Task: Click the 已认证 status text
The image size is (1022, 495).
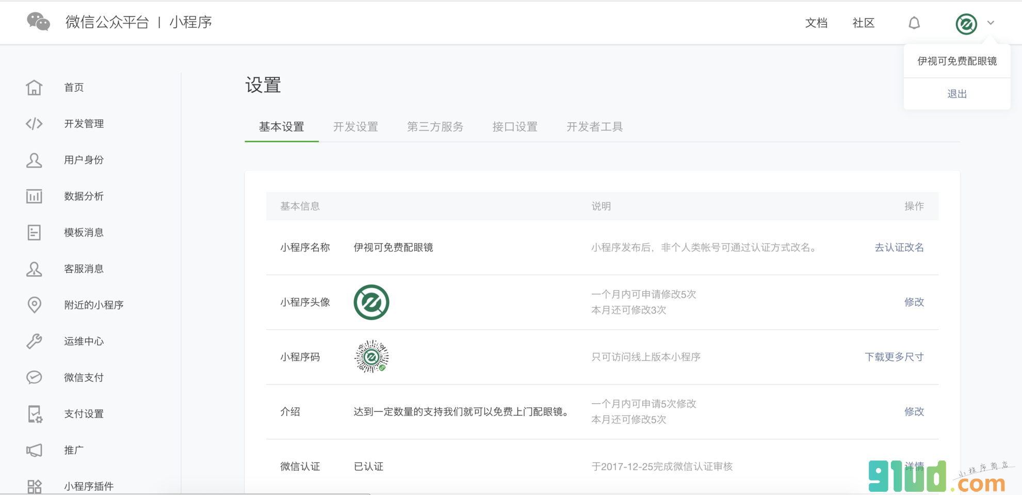Action: (x=368, y=467)
